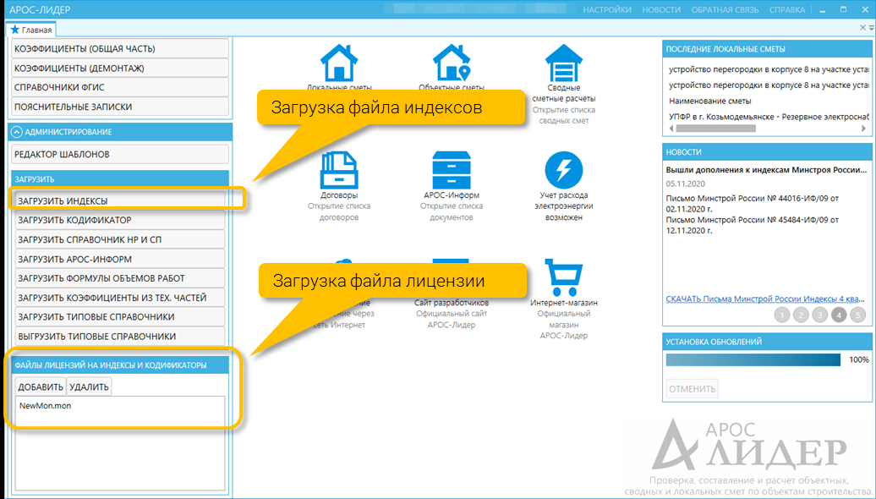Click right scroll arrow in recent estimates

coord(863,129)
